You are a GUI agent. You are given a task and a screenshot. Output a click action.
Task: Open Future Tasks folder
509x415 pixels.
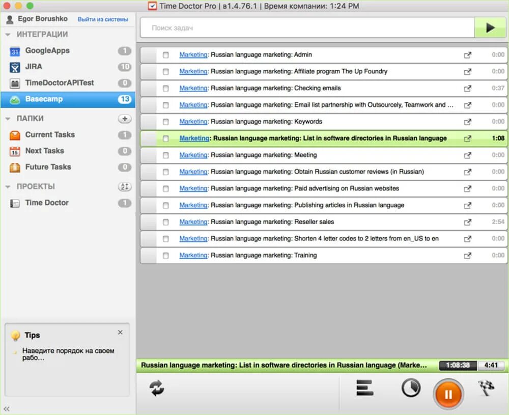click(x=68, y=167)
